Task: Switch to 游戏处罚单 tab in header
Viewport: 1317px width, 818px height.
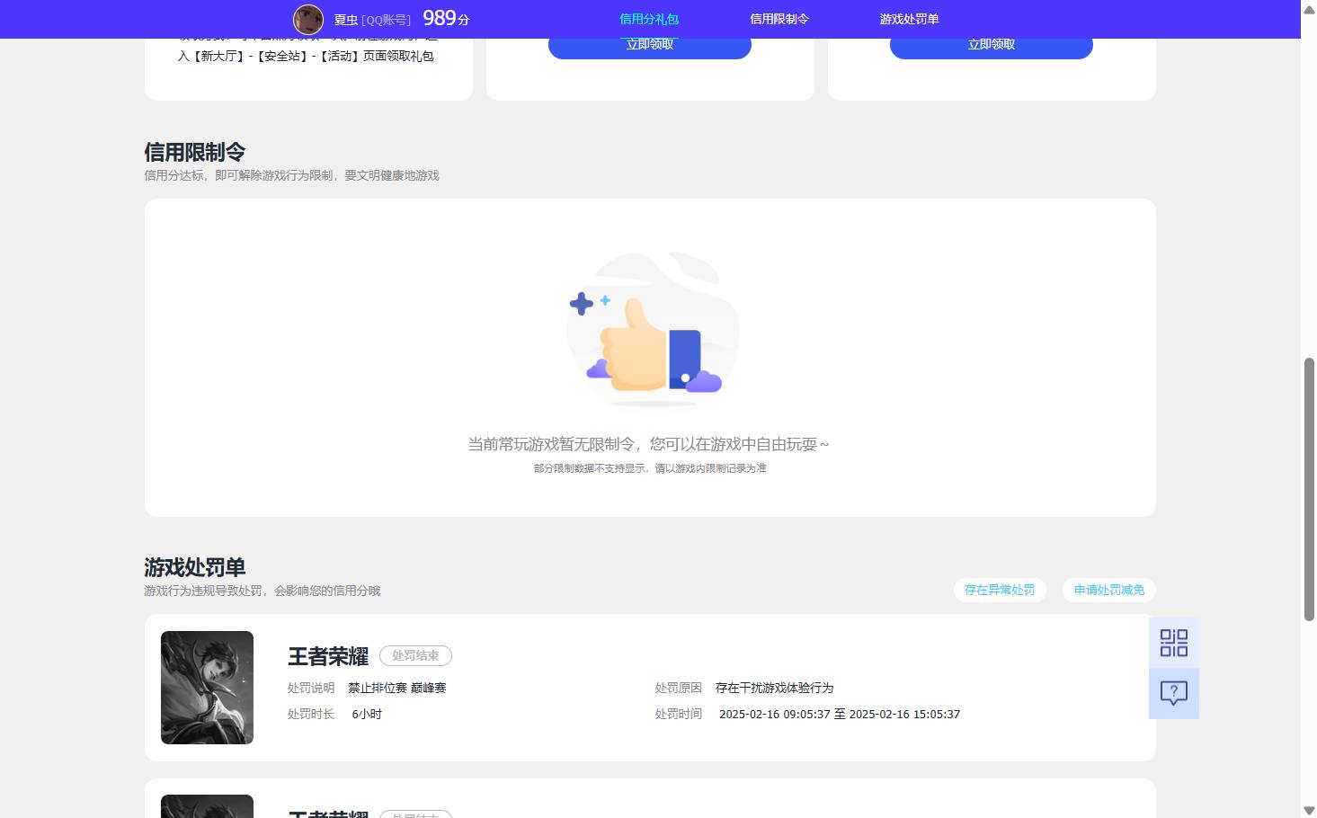Action: pyautogui.click(x=909, y=19)
